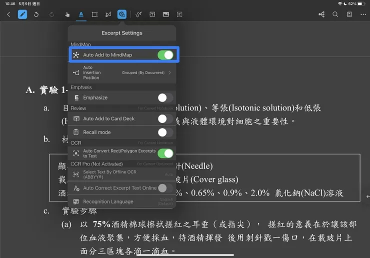Expand Auto Insertion Position chevron
This screenshot has width=370, height=258.
click(169, 72)
